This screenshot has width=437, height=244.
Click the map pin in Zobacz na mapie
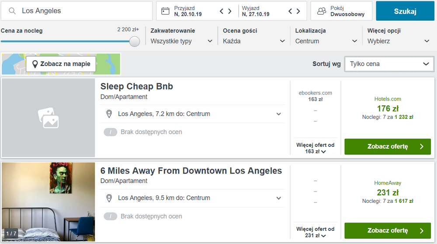(35, 64)
